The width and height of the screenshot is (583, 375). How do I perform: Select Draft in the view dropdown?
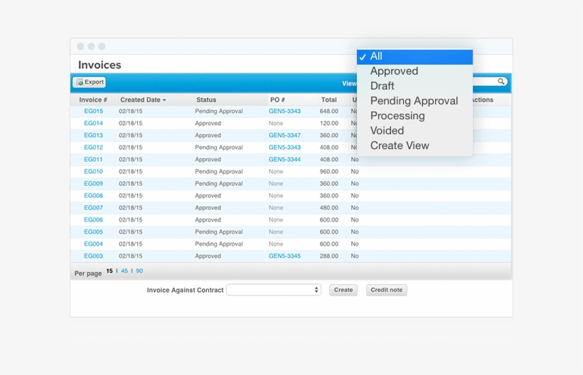(382, 86)
